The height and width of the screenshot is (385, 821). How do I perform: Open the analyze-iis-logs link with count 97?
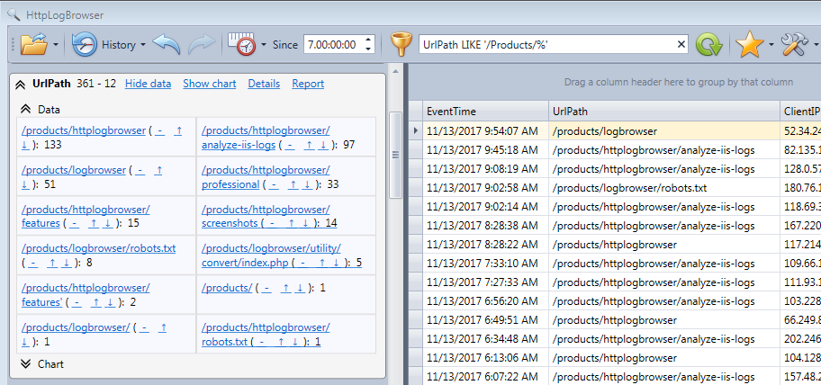tap(266, 137)
